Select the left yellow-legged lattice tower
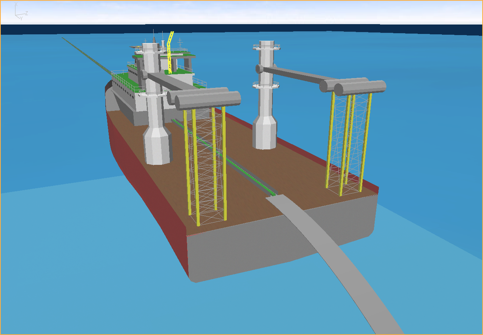 (205, 166)
